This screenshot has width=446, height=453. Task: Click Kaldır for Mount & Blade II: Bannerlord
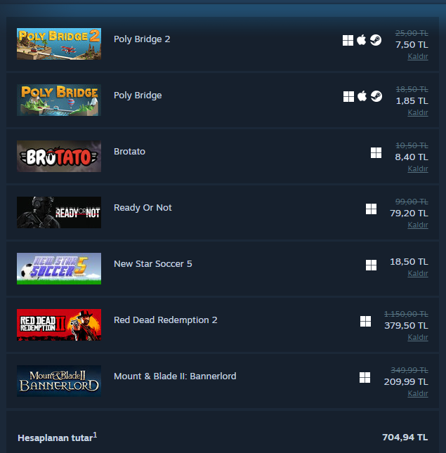418,393
